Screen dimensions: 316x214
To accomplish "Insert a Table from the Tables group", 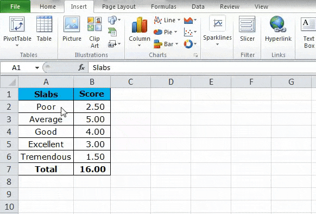I will 44,29.
